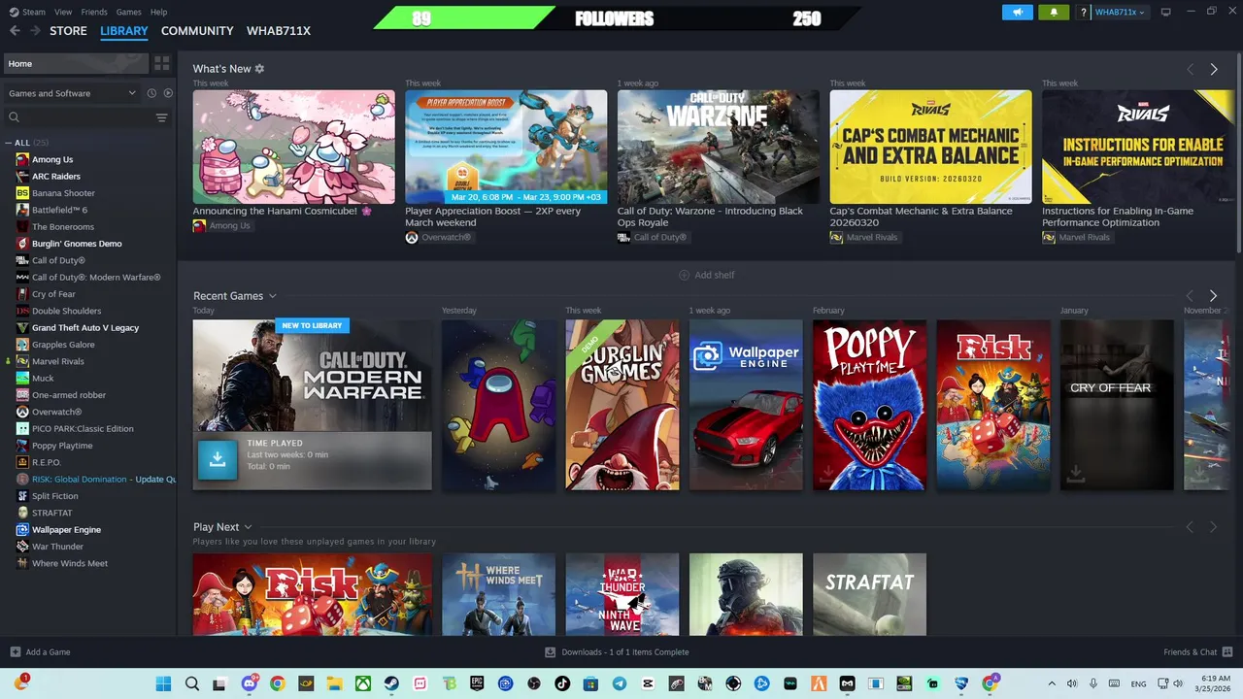The width and height of the screenshot is (1243, 699).
Task: Select Wallpaper Engine in library list
Action: [66, 529]
